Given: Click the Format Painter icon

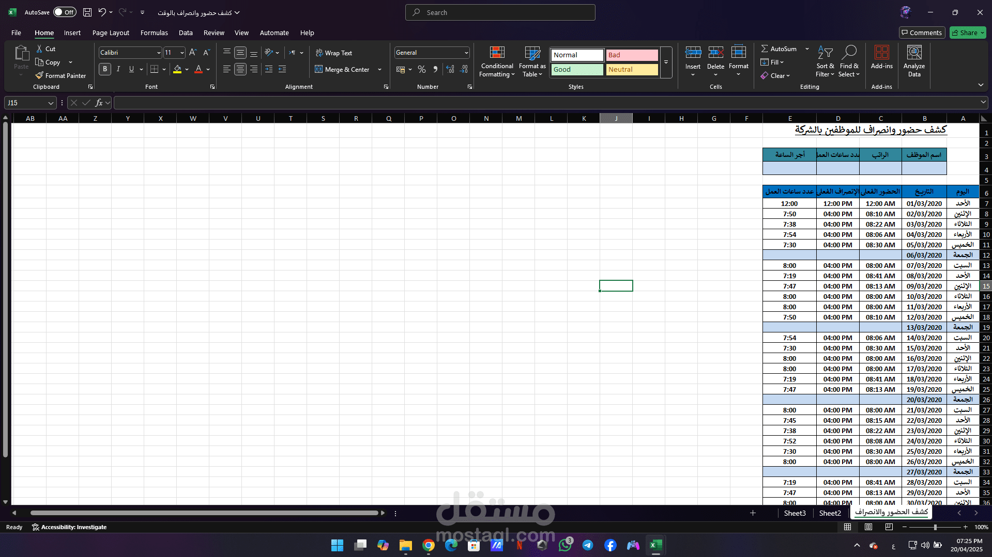Looking at the screenshot, I should pyautogui.click(x=39, y=75).
